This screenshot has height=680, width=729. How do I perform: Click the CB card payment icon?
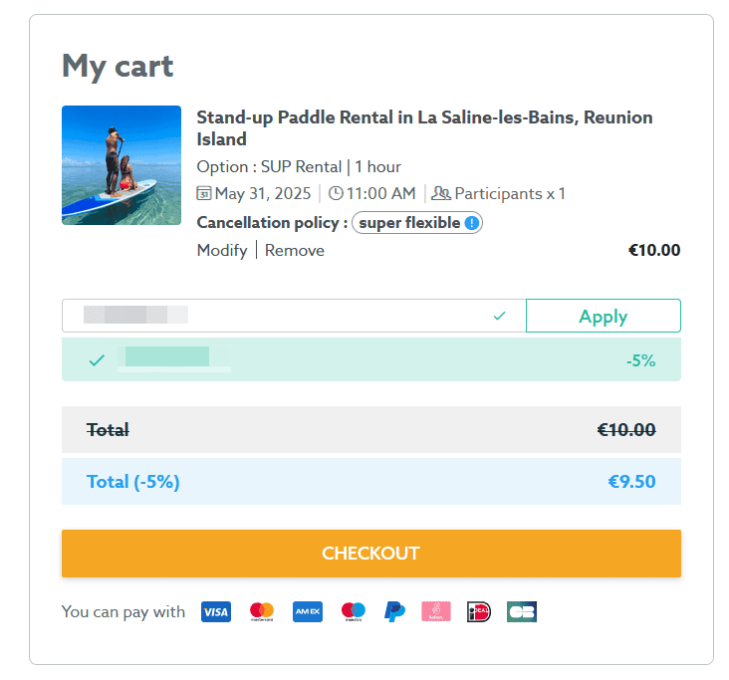(521, 611)
